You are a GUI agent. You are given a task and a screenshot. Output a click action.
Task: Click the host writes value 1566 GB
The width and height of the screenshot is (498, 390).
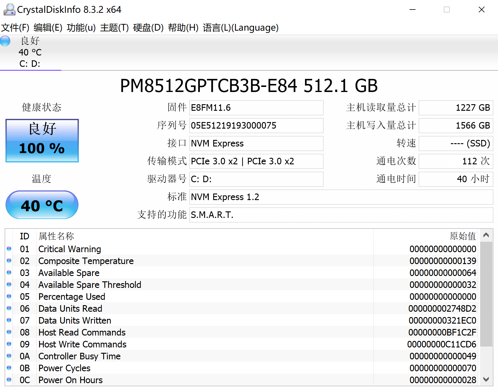point(456,126)
